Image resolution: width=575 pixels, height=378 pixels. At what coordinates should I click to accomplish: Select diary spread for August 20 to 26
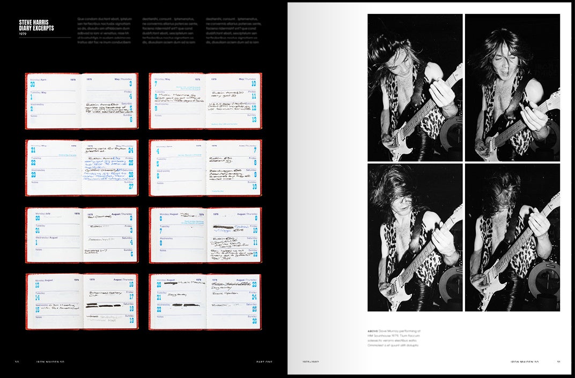(x=205, y=302)
